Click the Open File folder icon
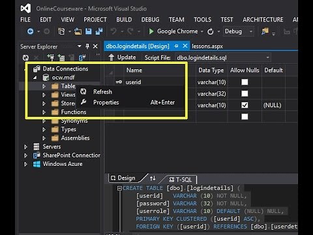The width and height of the screenshot is (313, 235). [78, 31]
